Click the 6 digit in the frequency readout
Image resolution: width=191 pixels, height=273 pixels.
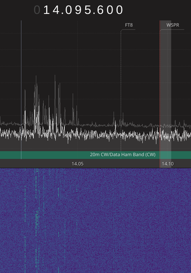tap(101, 10)
